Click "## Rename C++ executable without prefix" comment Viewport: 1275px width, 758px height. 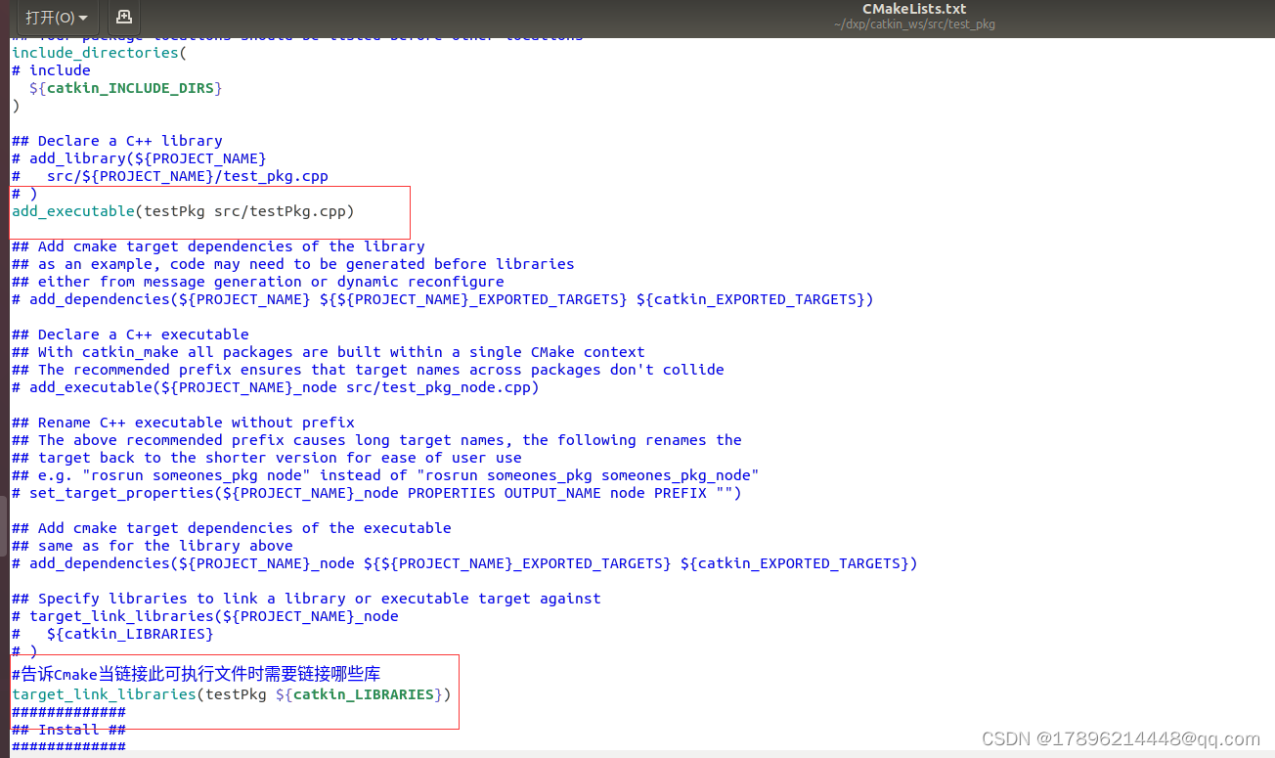[183, 423]
